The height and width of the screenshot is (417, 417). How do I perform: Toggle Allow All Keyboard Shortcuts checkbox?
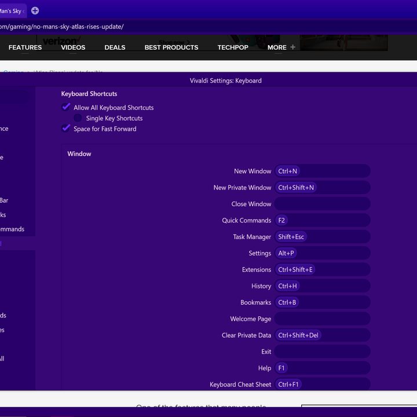coord(66,107)
